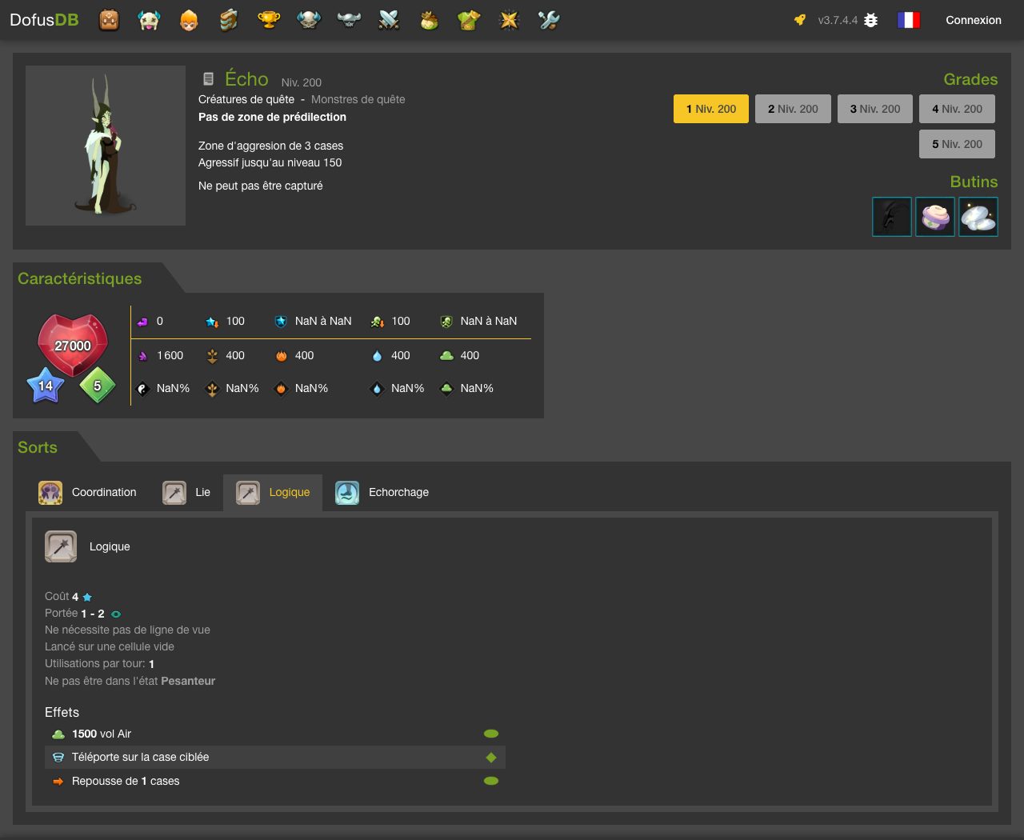1024x840 pixels.
Task: Click the gold compass star icon
Action: click(x=509, y=20)
